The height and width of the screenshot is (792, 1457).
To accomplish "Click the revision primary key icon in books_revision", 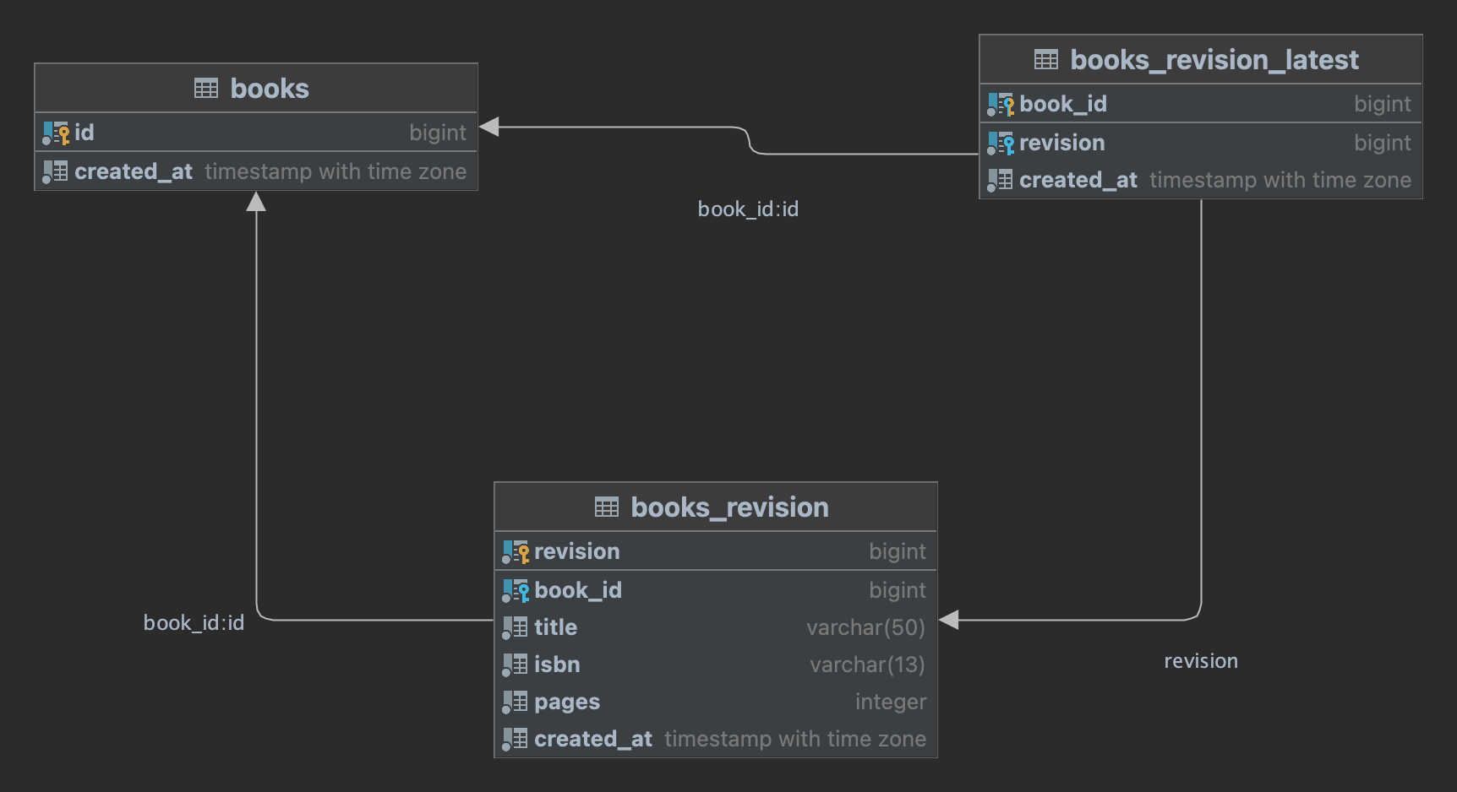I will pyautogui.click(x=516, y=552).
